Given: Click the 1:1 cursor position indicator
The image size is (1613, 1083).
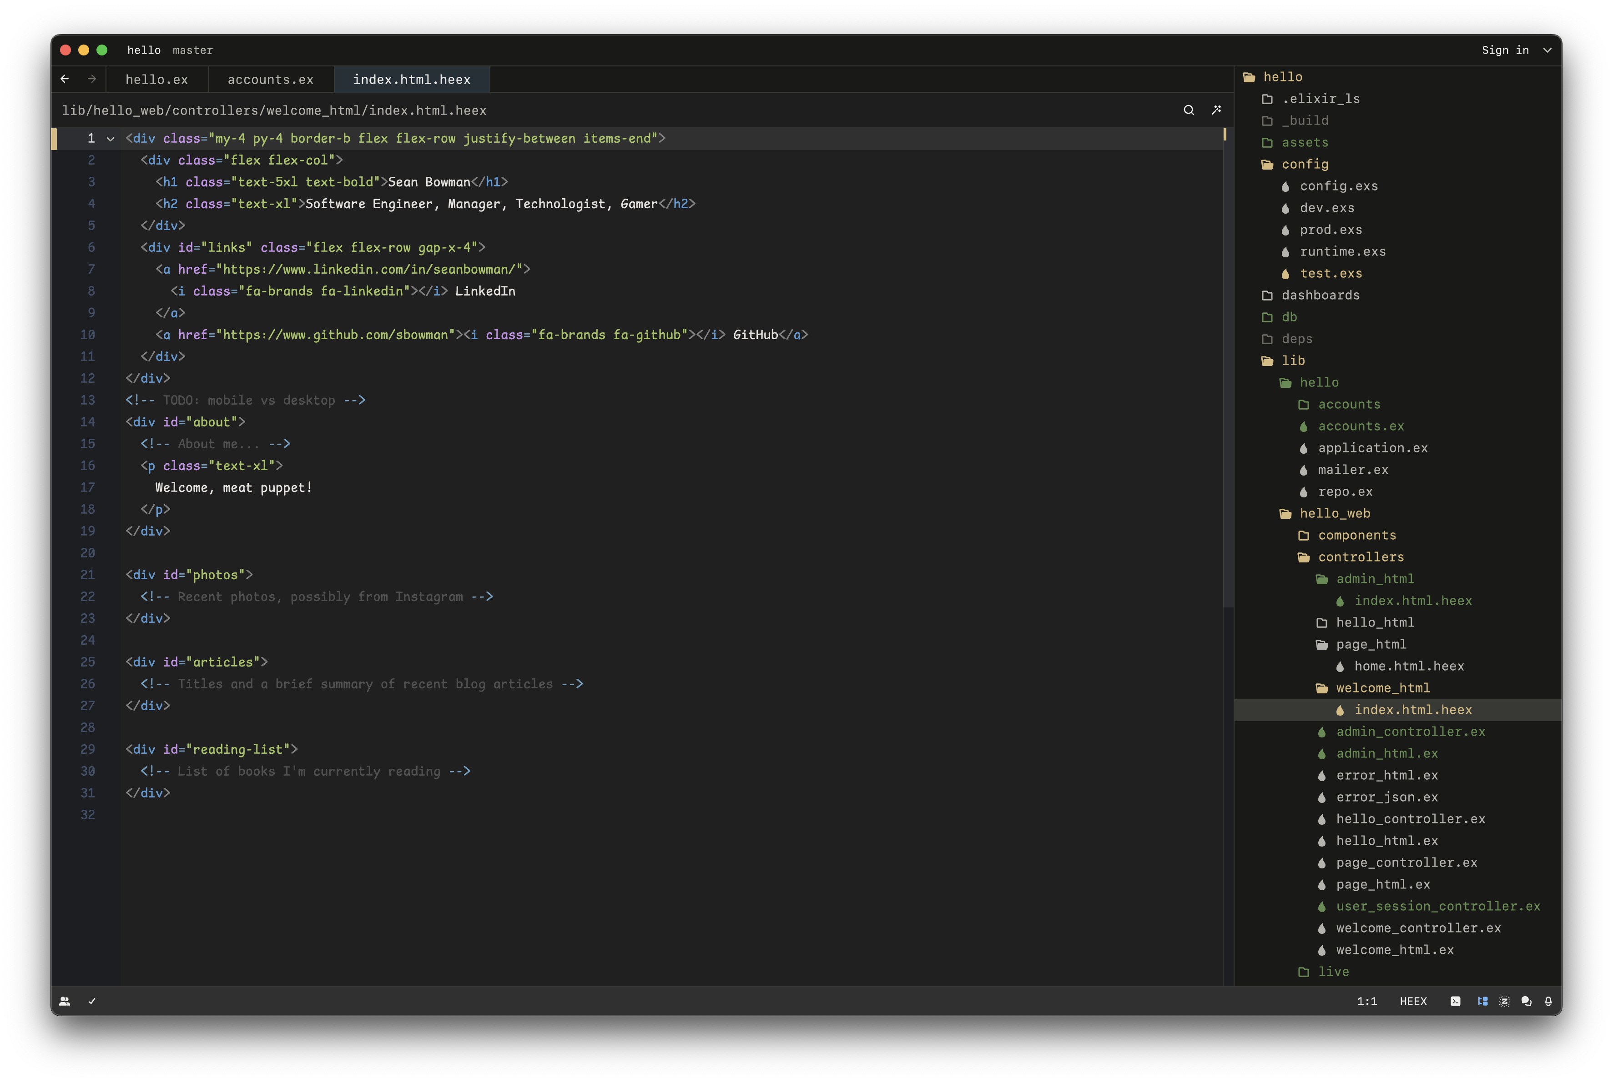Looking at the screenshot, I should (1367, 1001).
